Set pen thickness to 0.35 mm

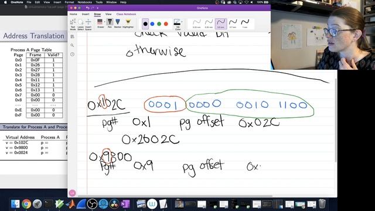click(209, 24)
